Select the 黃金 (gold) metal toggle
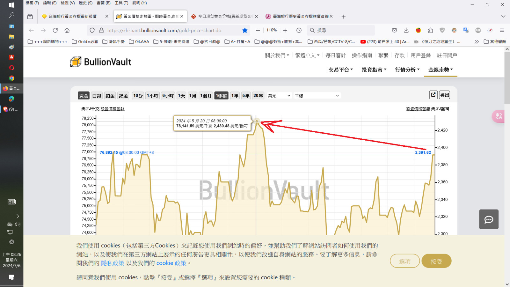The image size is (510, 287). 84,96
